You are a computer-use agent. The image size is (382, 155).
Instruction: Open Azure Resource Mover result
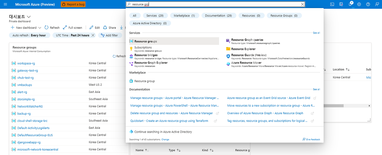(271, 64)
